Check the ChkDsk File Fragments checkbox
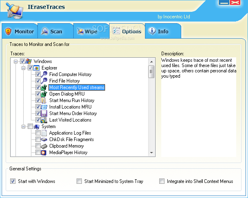248x198 pixels. click(38, 139)
